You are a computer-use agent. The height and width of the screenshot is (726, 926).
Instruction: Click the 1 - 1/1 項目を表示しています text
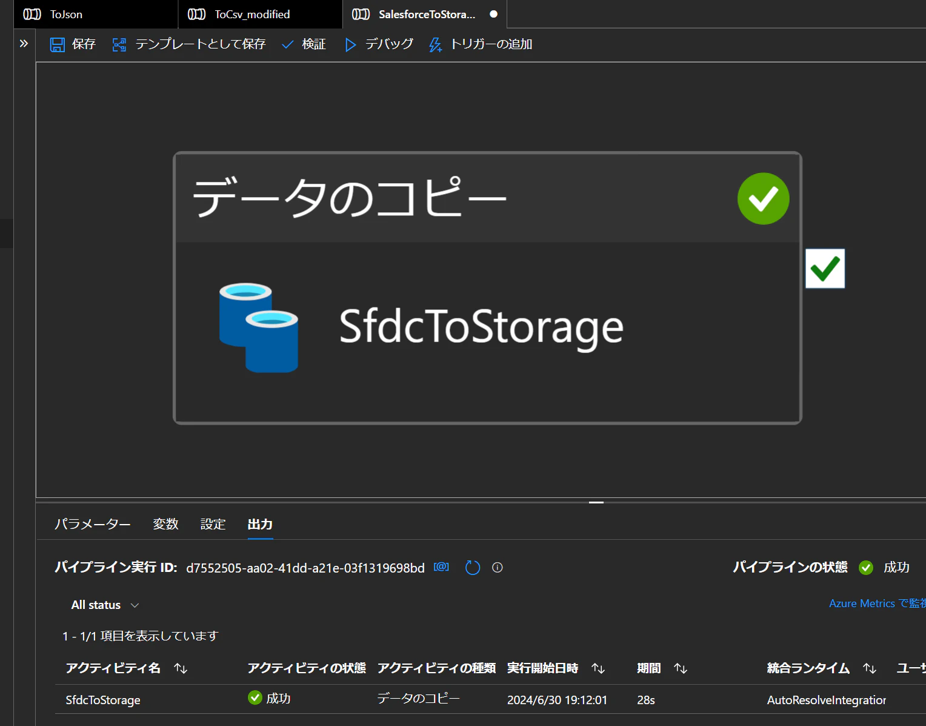click(x=140, y=636)
